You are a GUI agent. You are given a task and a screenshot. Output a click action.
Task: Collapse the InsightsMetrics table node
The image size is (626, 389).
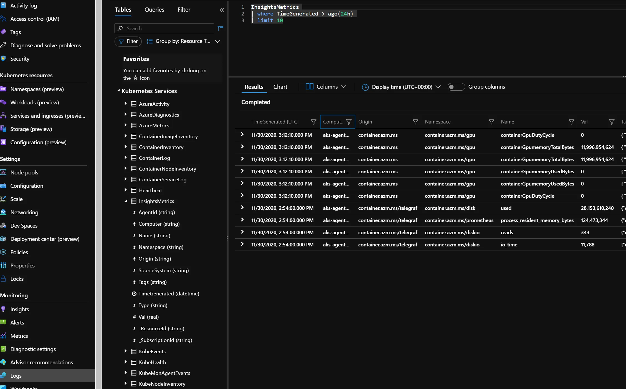click(x=126, y=201)
